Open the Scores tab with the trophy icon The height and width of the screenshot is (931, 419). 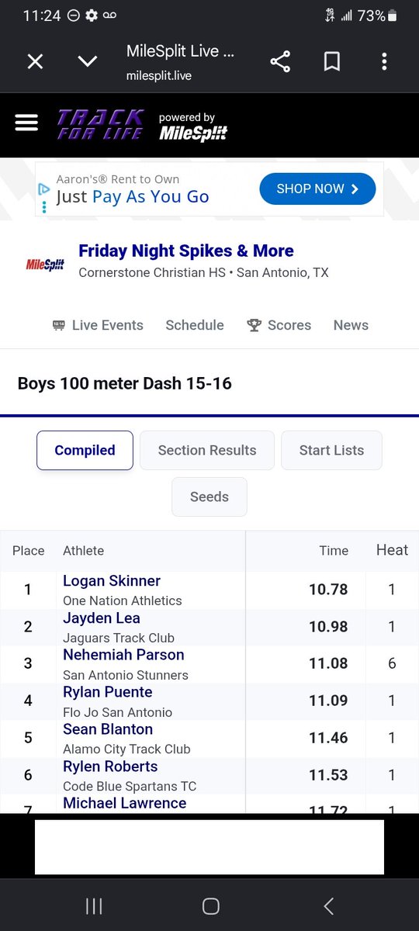coord(279,325)
